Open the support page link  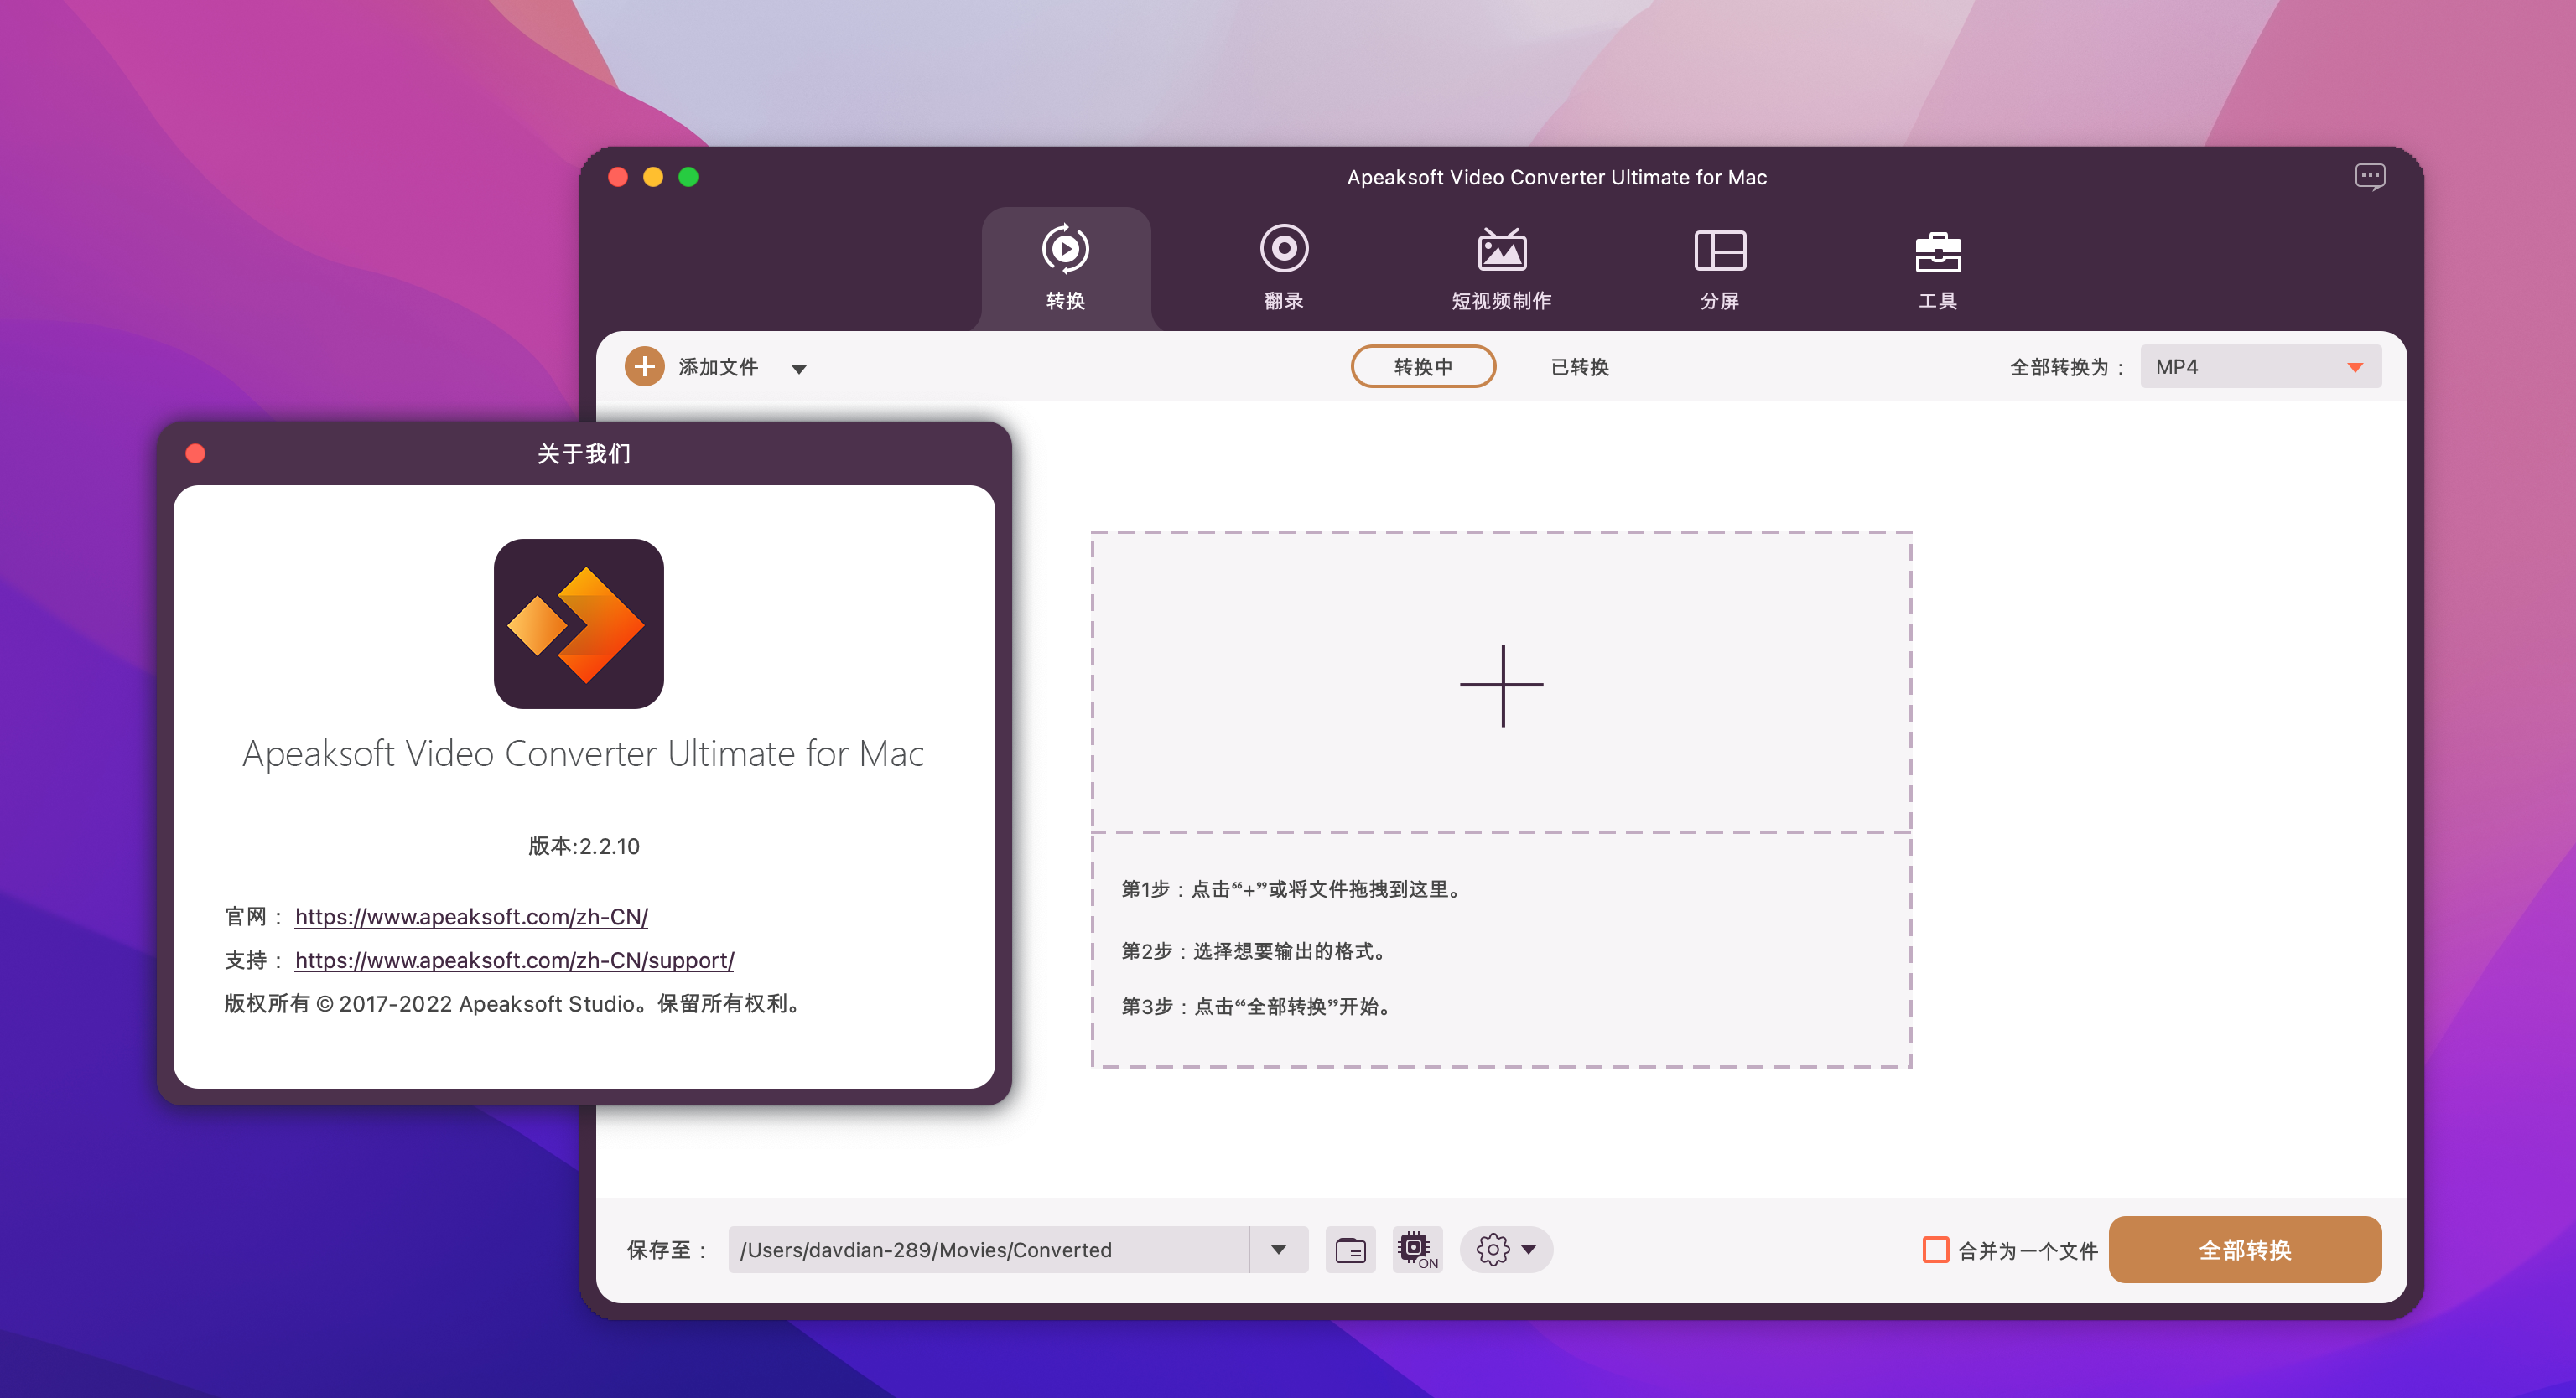click(514, 960)
